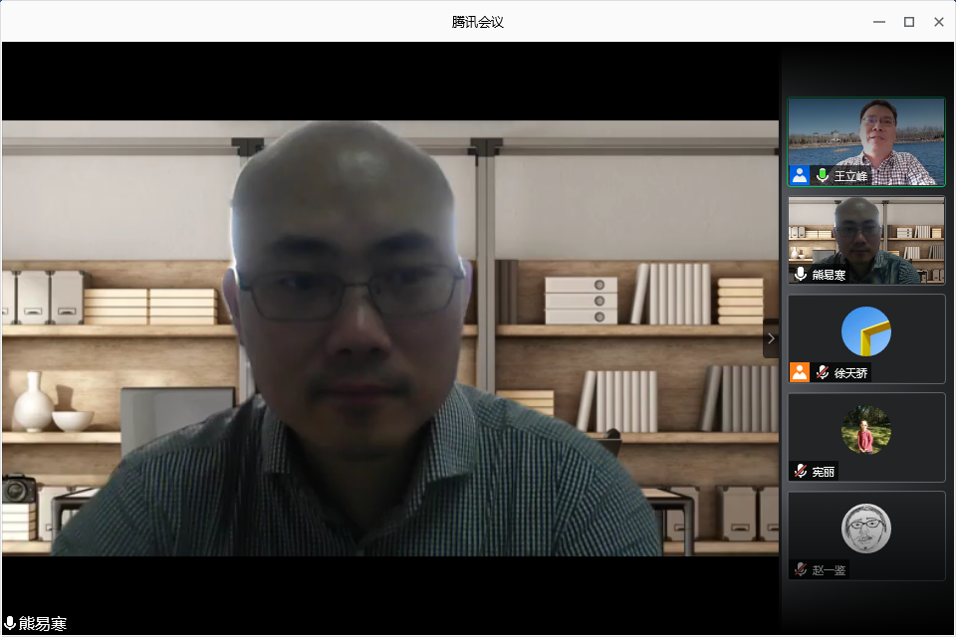Collapse the participant sidebar with the chevron arrow
Viewport: 956px width, 637px height.
click(x=771, y=338)
